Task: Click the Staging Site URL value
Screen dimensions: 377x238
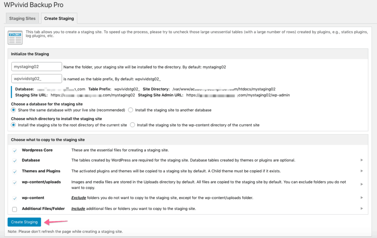Action: pos(93,95)
